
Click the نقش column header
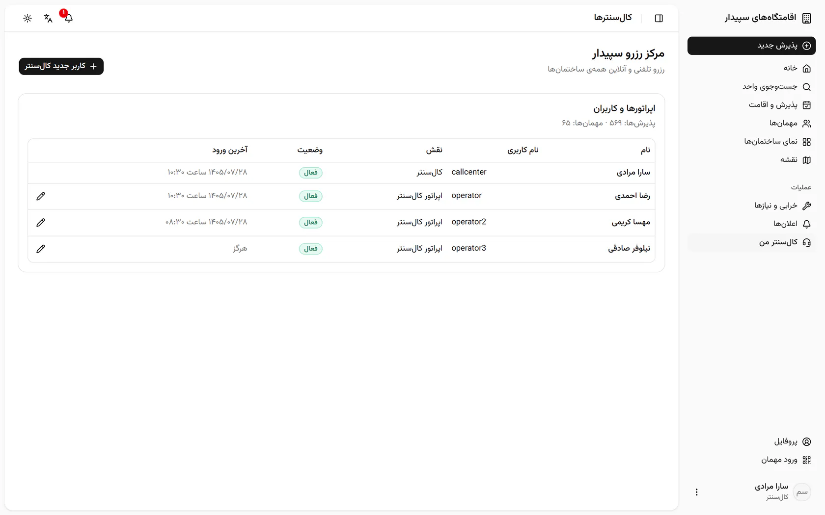pyautogui.click(x=434, y=150)
